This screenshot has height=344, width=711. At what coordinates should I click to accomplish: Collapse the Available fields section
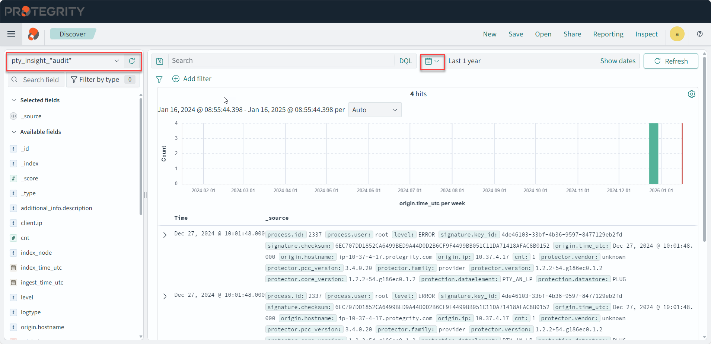tap(14, 132)
